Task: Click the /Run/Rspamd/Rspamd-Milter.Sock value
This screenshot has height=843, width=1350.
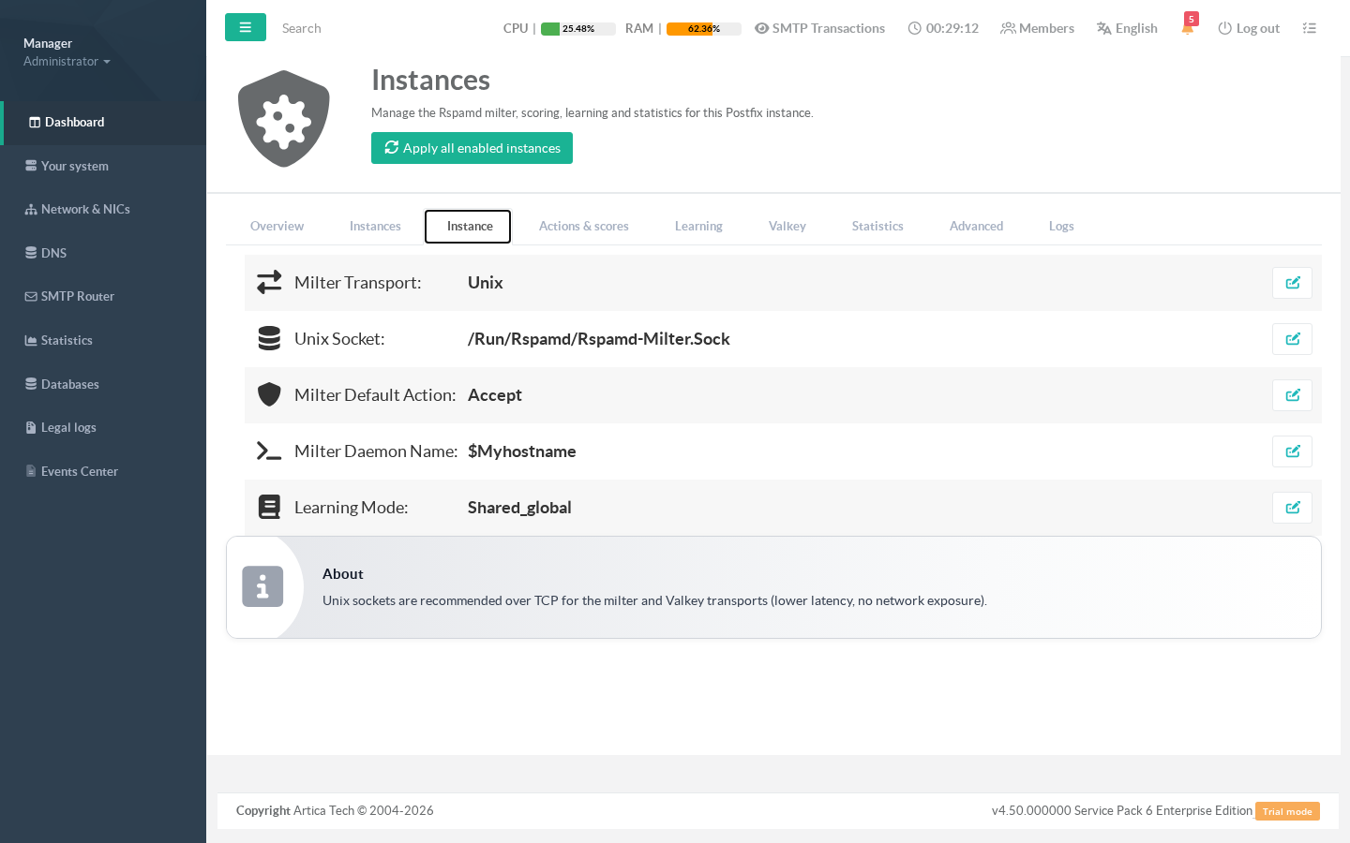Action: point(599,339)
